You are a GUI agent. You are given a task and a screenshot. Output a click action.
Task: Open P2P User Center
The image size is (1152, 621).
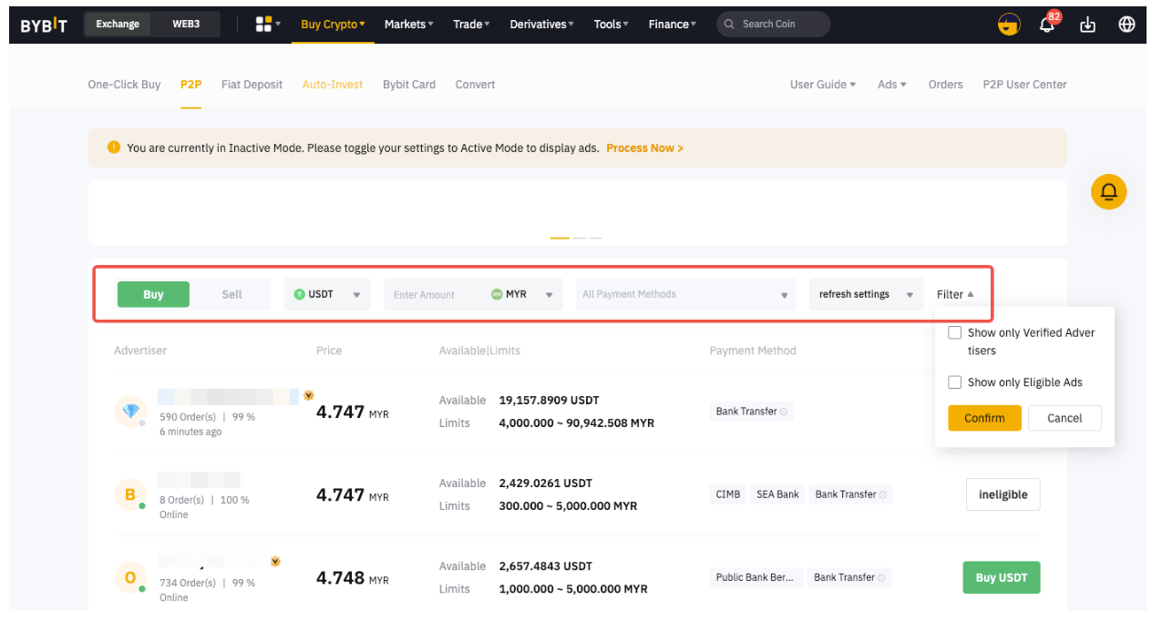point(1024,85)
